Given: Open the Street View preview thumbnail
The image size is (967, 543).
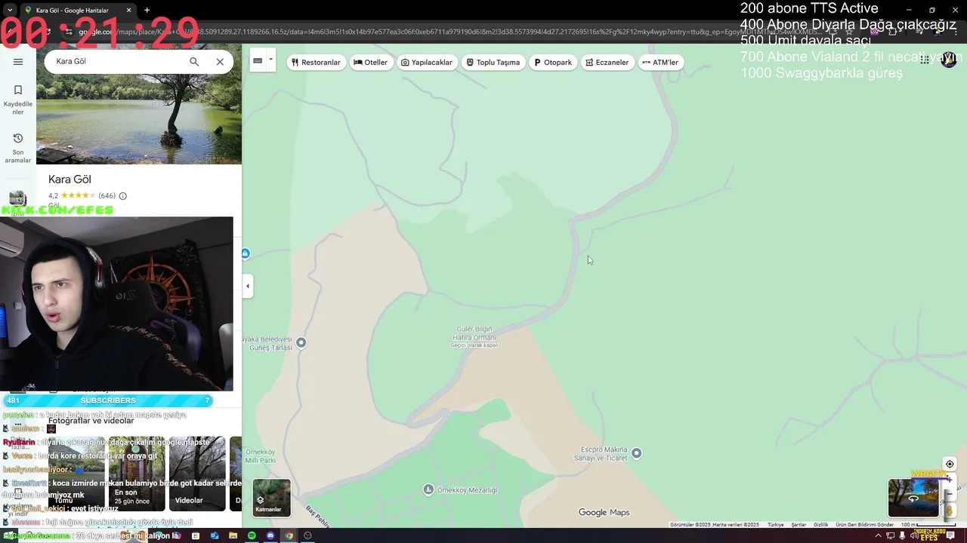Looking at the screenshot, I should (913, 498).
